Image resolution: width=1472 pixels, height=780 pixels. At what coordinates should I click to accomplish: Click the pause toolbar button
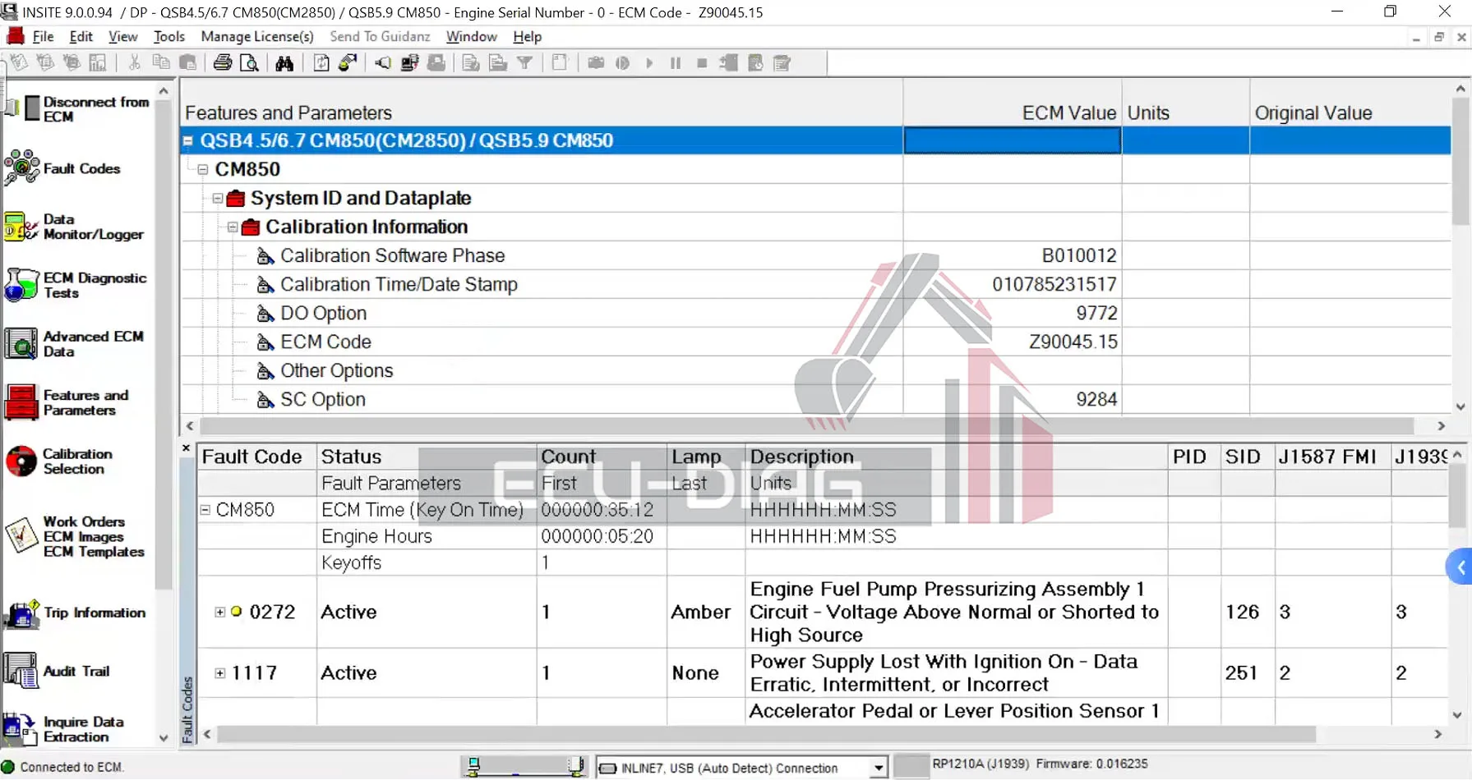pyautogui.click(x=676, y=63)
